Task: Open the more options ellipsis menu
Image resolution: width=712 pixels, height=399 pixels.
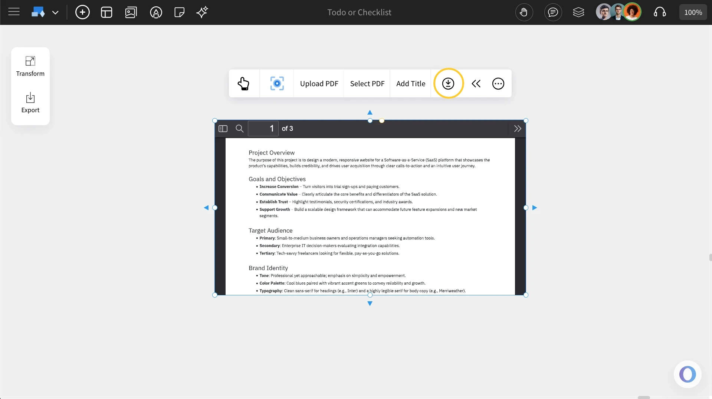Action: pos(498,84)
